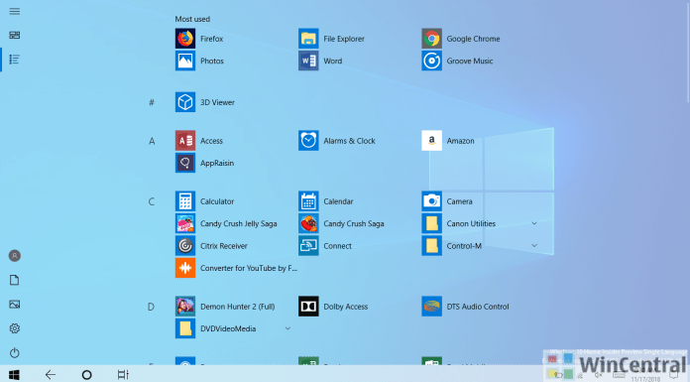Open Google Chrome icon
The width and height of the screenshot is (690, 382).
431,39
